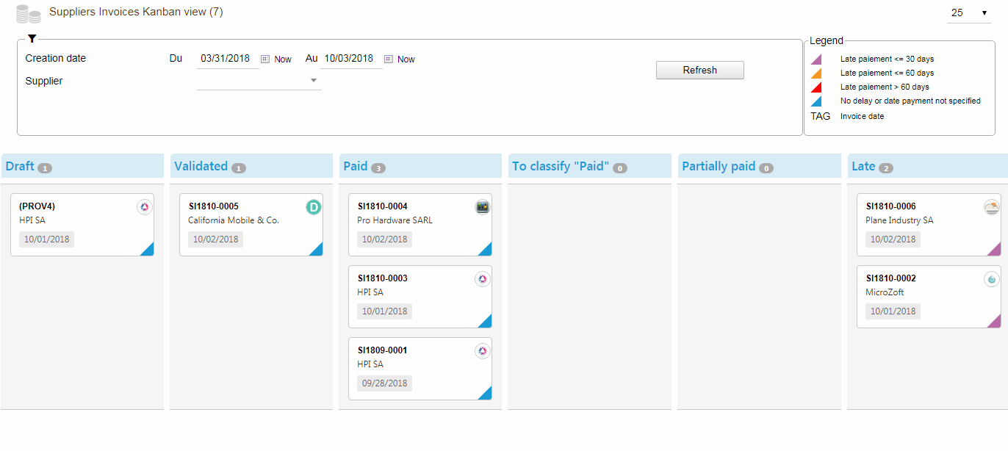Click the start date field 03/31/2018

(226, 59)
